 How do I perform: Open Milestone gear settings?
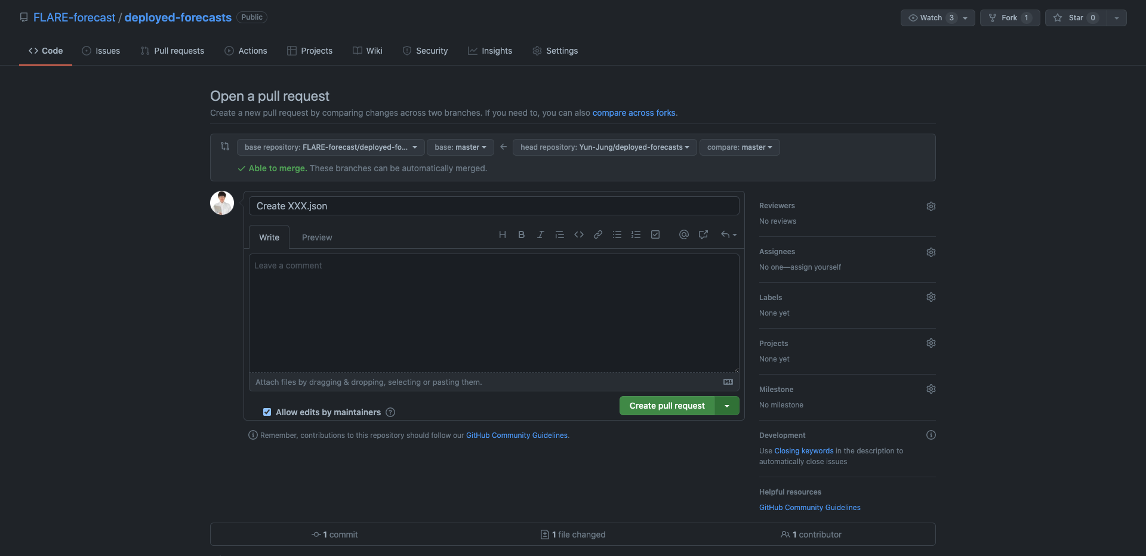coord(931,389)
